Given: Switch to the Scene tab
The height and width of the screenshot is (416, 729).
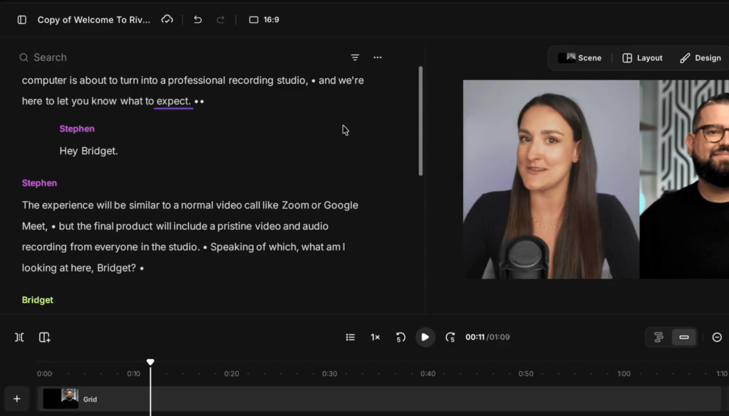Looking at the screenshot, I should [x=580, y=58].
